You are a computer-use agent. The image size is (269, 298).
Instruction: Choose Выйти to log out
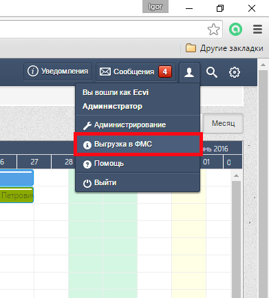[138, 183]
